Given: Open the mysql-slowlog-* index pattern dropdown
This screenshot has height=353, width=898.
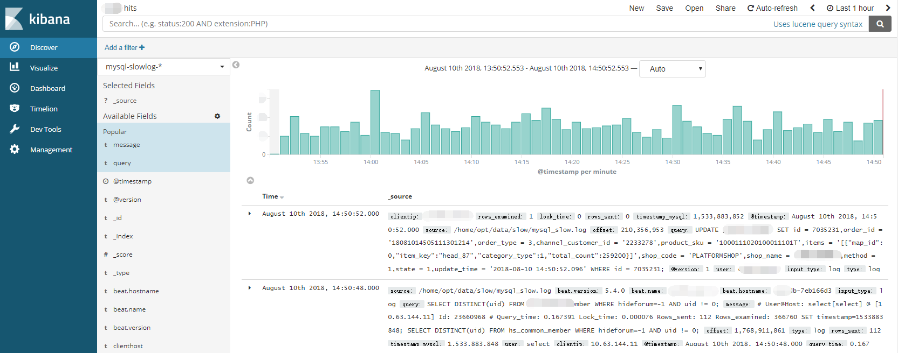Looking at the screenshot, I should [x=164, y=67].
